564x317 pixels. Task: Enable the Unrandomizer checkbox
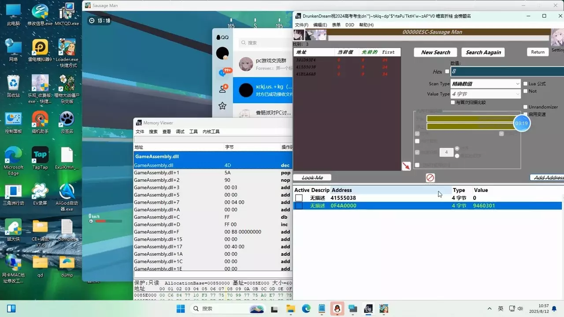point(525,107)
